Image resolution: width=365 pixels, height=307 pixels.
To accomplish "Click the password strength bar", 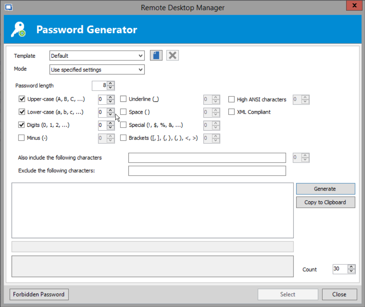I will (x=152, y=247).
